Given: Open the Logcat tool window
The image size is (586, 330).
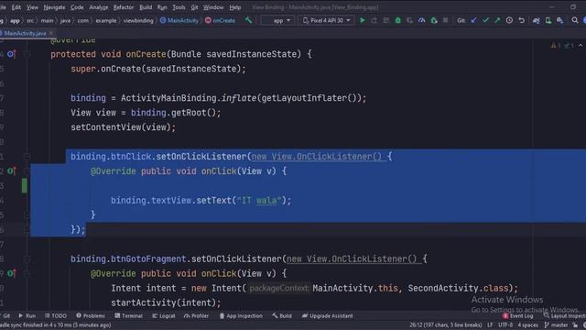Looking at the screenshot, I should coord(164,315).
